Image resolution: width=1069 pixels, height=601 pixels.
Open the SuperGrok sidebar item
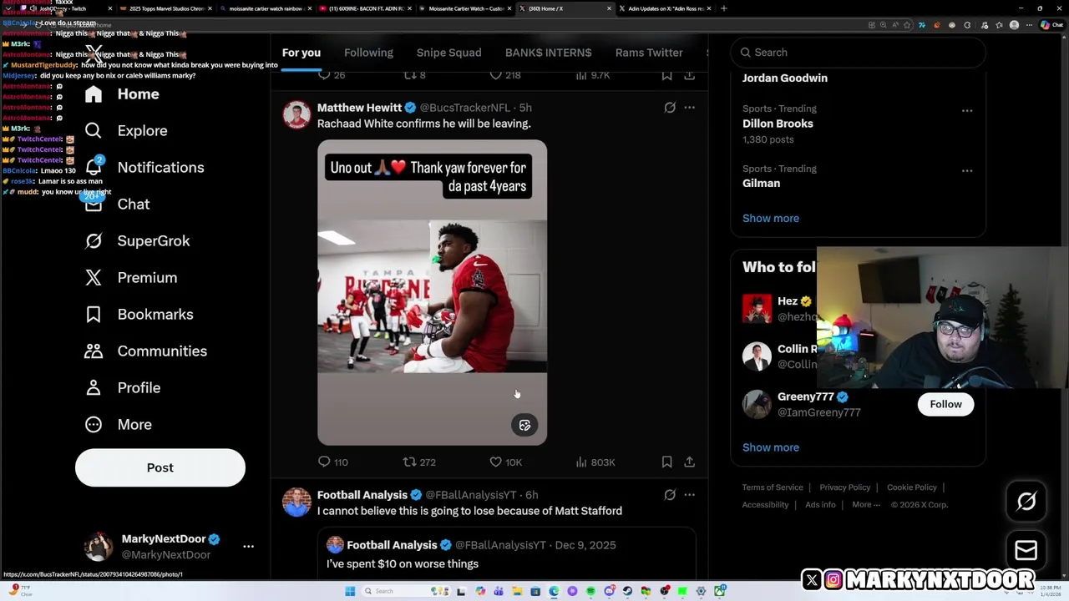pyautogui.click(x=138, y=241)
